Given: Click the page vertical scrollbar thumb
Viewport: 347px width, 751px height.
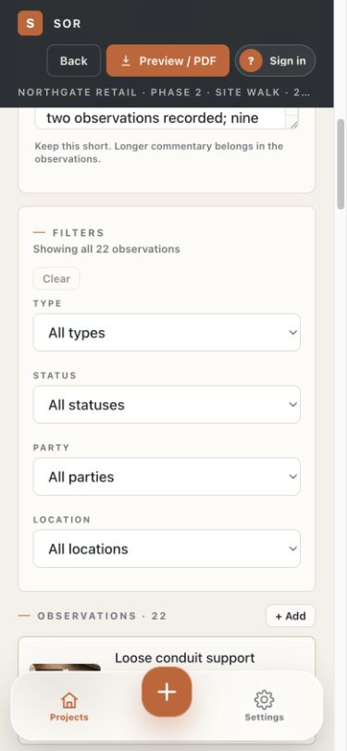Looking at the screenshot, I should [341, 164].
